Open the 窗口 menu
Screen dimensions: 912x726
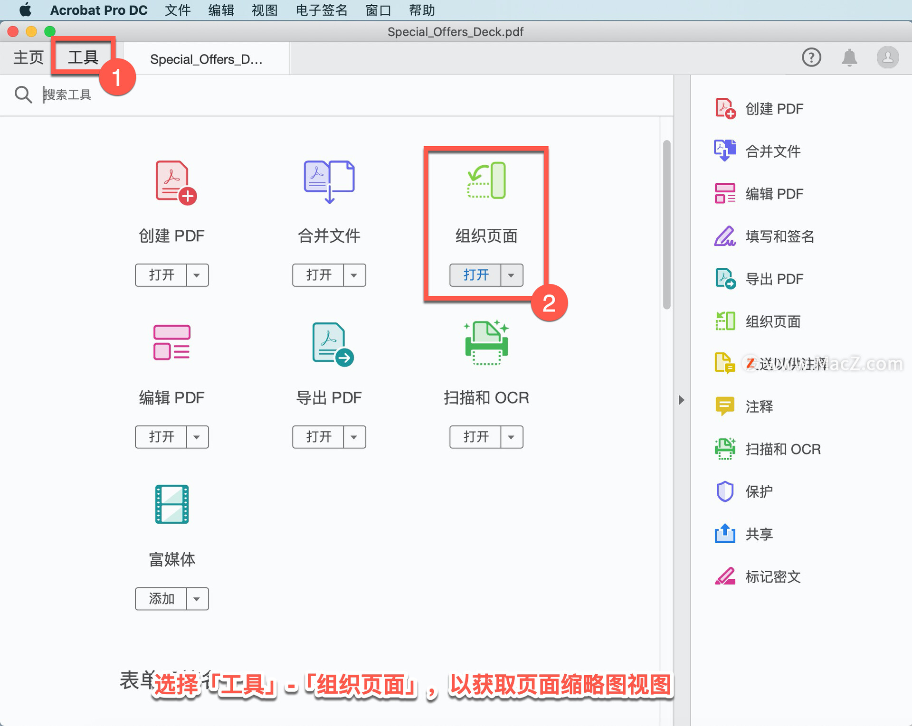pyautogui.click(x=378, y=10)
